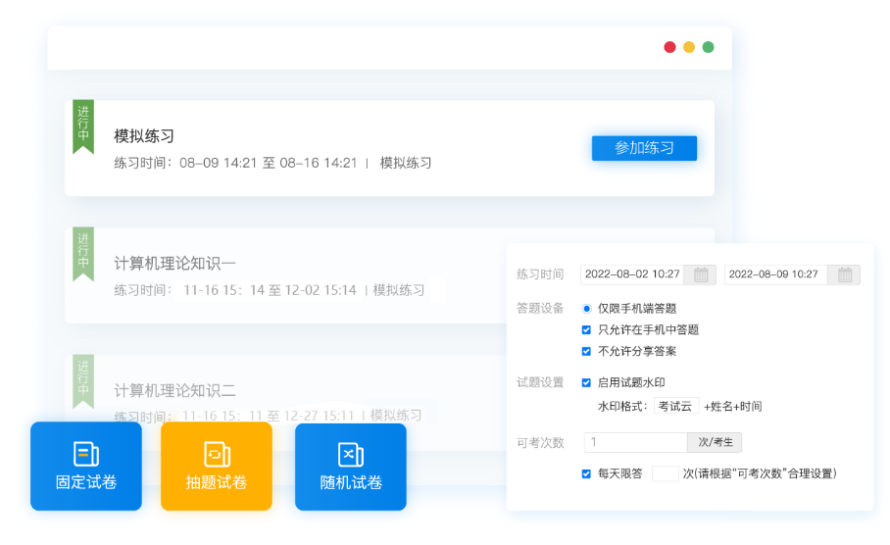Enable the 每天限答 checkbox
Screen dimensions: 890x545
[x=587, y=473]
